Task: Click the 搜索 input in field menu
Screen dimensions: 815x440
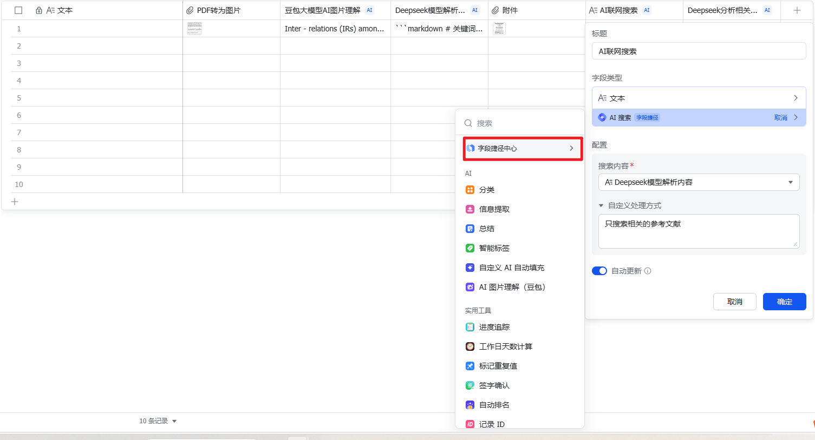Action: [520, 123]
